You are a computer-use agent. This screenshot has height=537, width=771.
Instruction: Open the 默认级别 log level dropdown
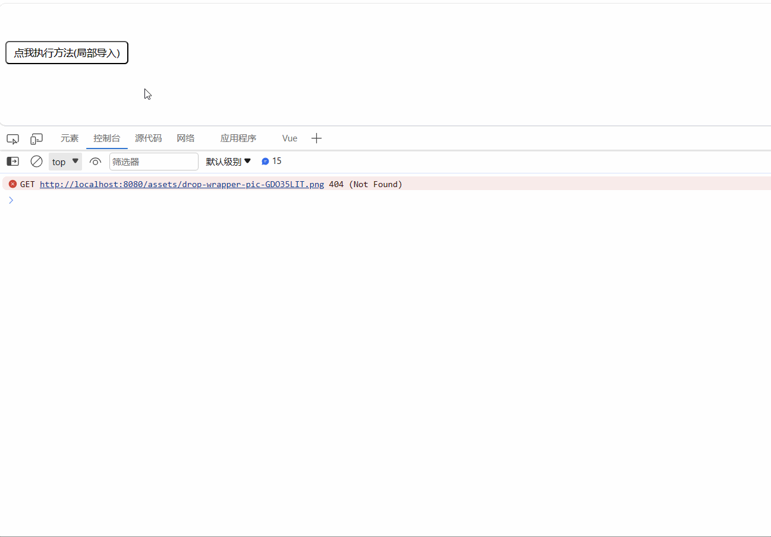(x=228, y=161)
